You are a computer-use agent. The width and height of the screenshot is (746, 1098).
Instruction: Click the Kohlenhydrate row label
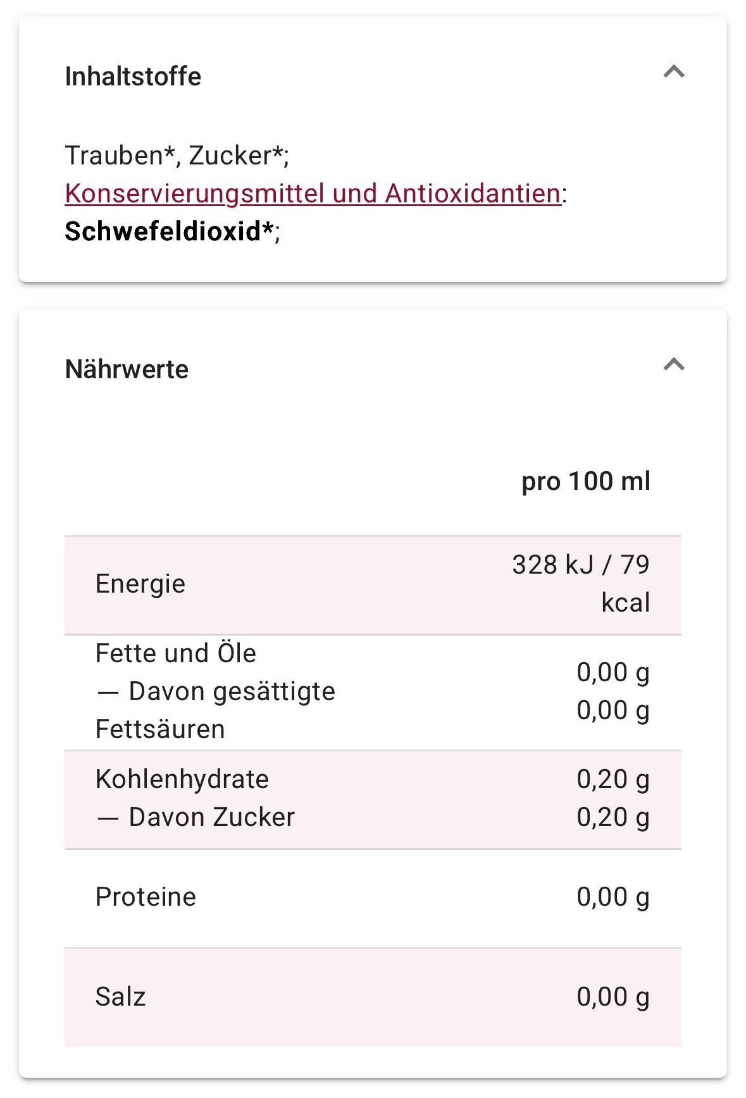pos(182,779)
